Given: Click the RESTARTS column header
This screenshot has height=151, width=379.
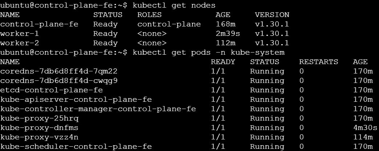Looking at the screenshot, I should tap(319, 62).
